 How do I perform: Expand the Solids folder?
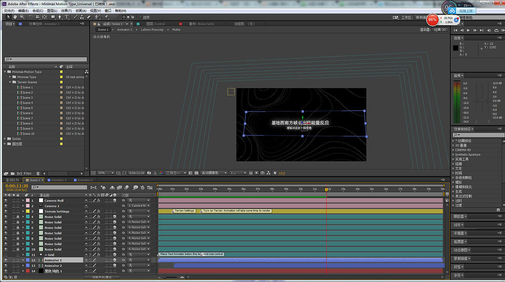pos(5,139)
